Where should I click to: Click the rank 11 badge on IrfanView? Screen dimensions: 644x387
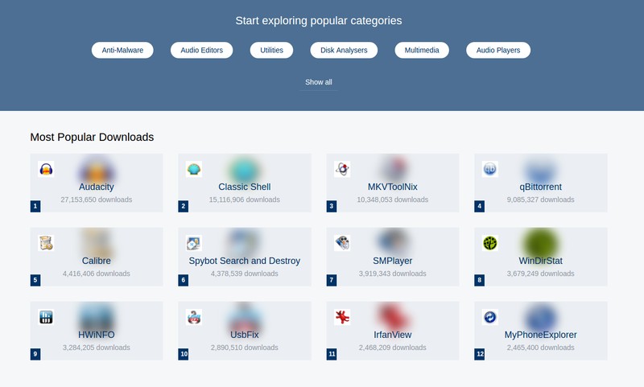tap(332, 354)
